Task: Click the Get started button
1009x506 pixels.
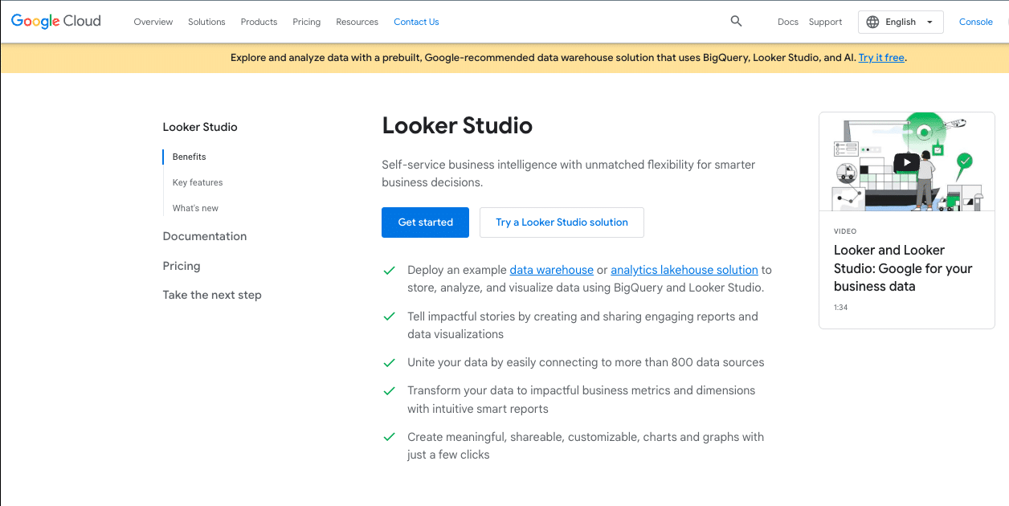Action: click(425, 222)
